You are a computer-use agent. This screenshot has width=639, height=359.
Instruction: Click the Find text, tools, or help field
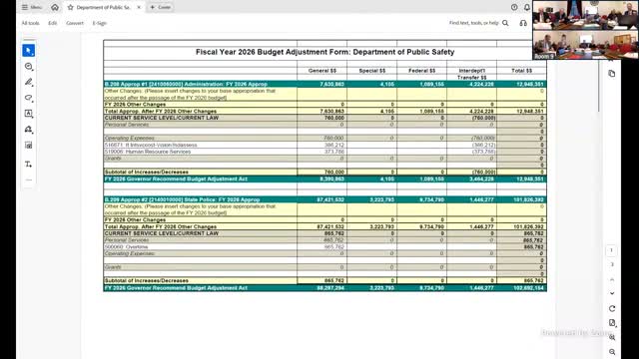[x=473, y=23]
